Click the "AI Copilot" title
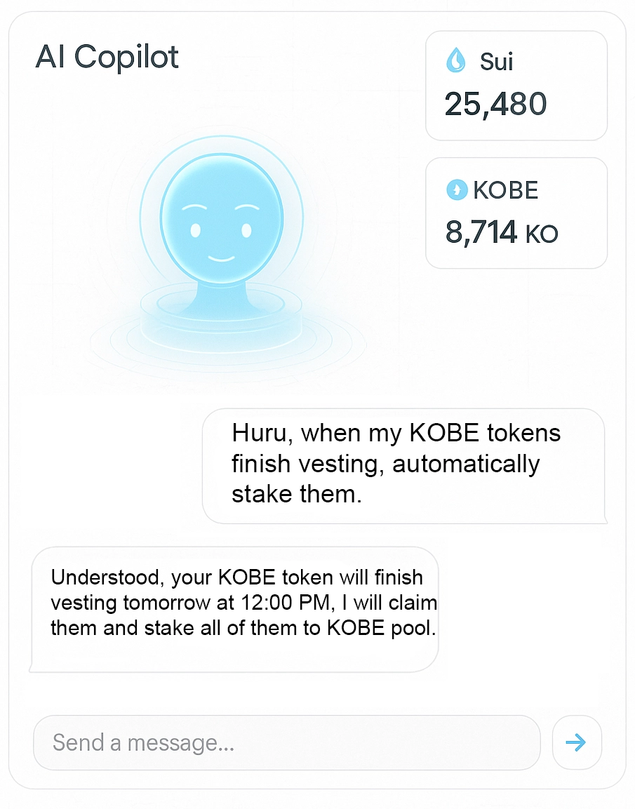 (107, 58)
